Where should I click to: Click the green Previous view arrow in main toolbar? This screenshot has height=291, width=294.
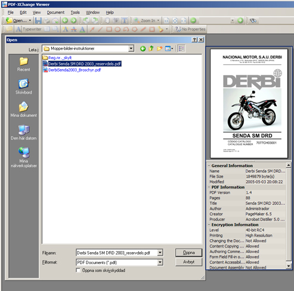pyautogui.click(x=65, y=20)
